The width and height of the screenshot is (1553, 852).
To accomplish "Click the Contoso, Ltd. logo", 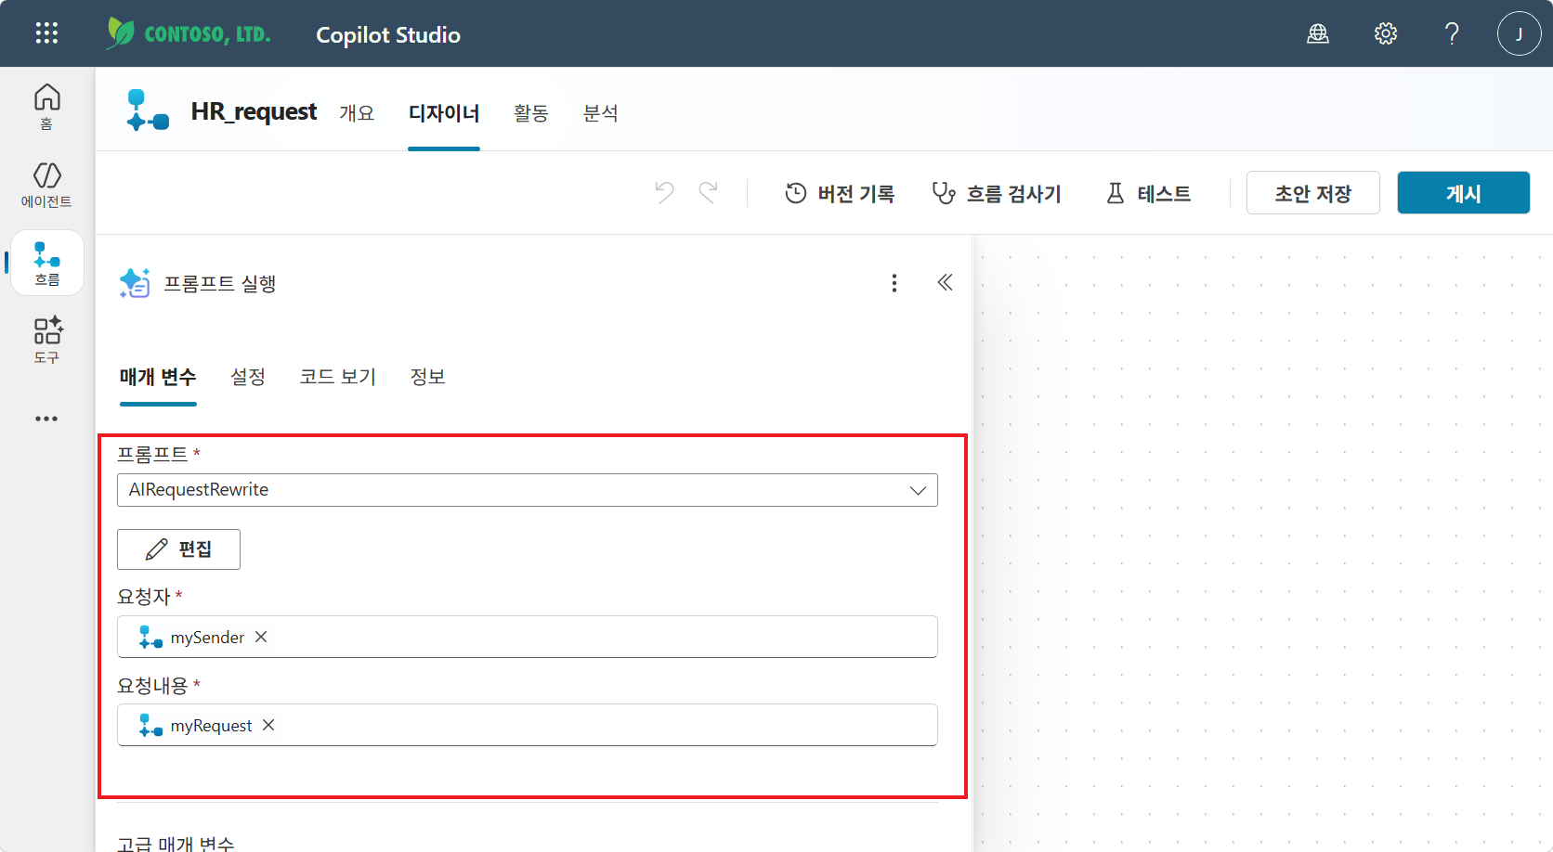I will 189,33.
